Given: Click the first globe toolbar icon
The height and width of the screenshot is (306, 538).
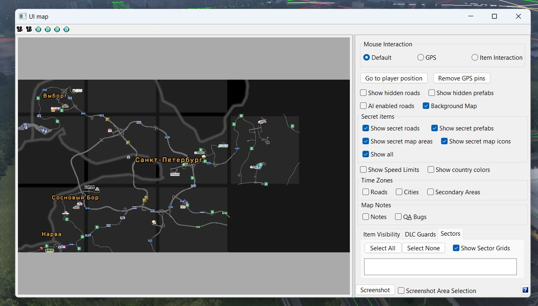Looking at the screenshot, I should pos(38,29).
